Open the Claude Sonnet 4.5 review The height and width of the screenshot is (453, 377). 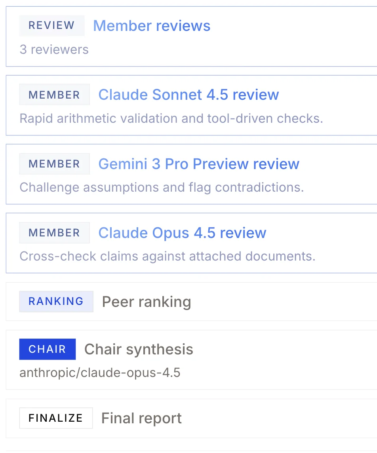tap(188, 95)
